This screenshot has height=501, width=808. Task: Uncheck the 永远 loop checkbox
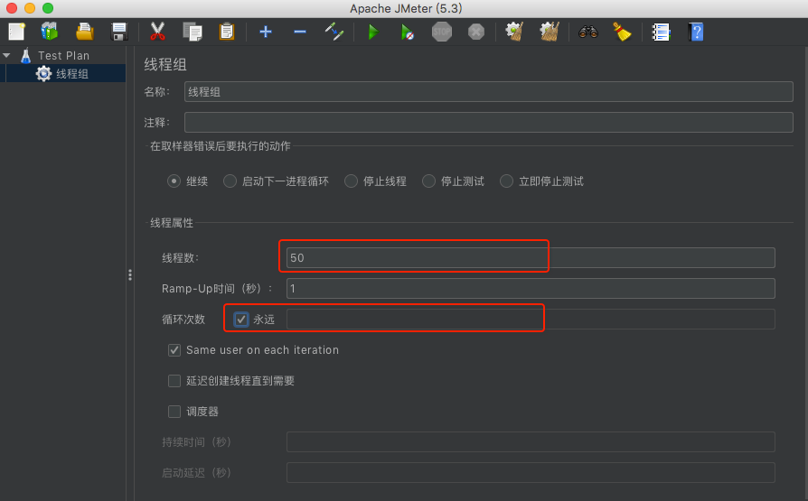click(240, 320)
